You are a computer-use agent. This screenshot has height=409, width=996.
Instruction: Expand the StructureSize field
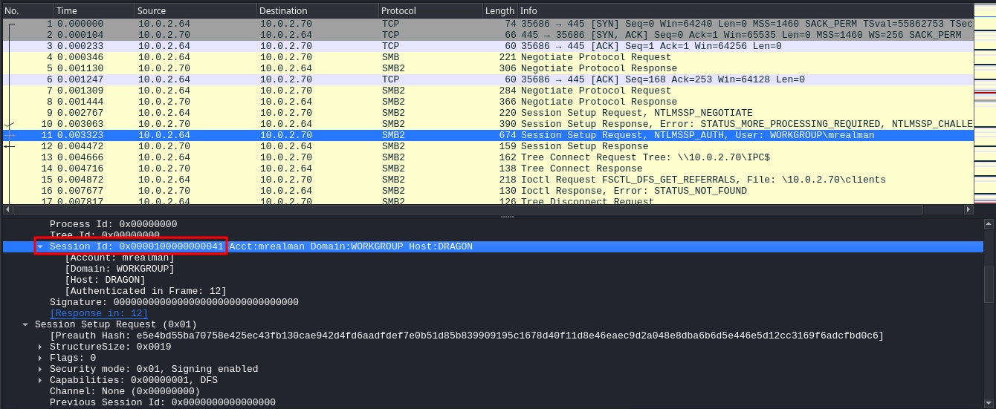coord(41,347)
